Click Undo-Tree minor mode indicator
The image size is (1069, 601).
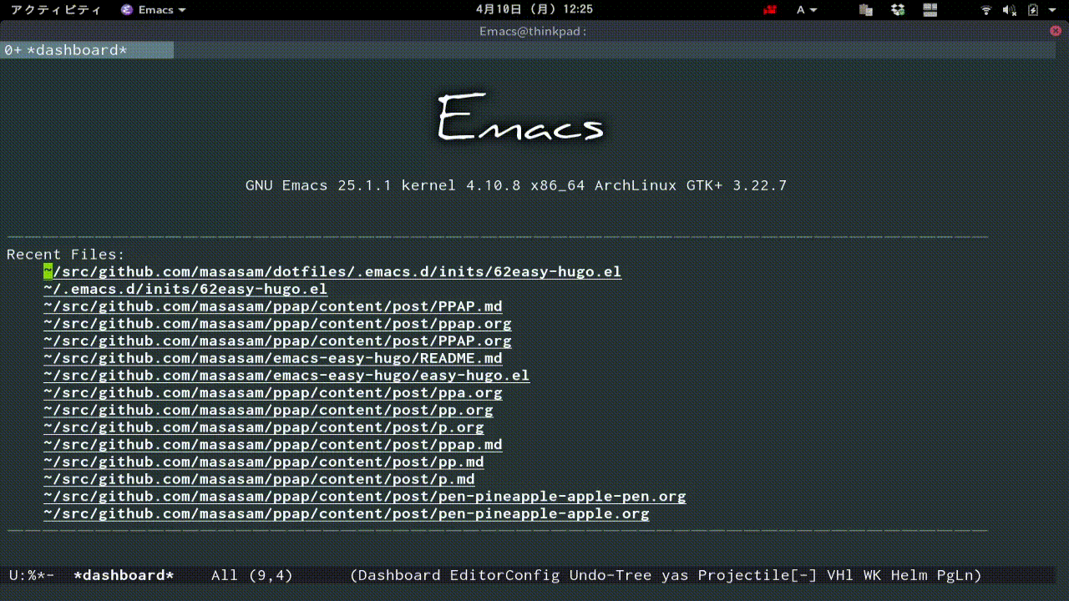610,575
